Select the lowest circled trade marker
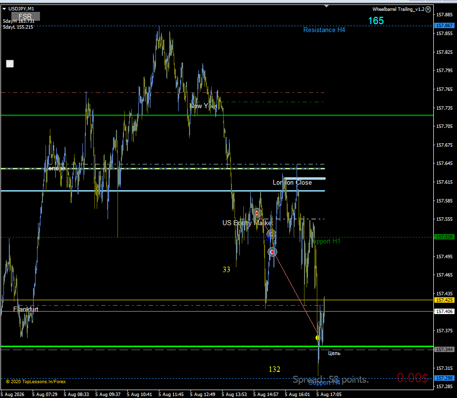 (272, 252)
